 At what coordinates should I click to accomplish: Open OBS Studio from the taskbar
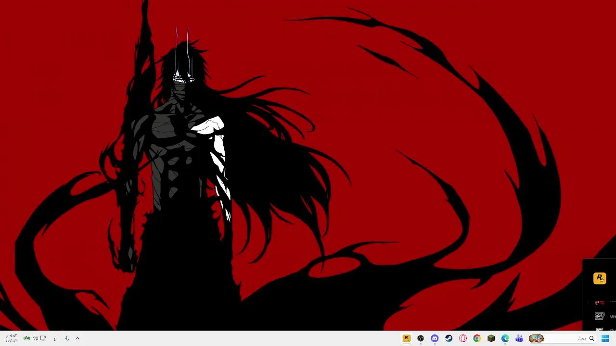[x=421, y=339]
